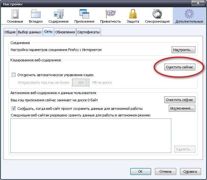Screen dimensions: 207x180
Task: Open the Приложения panel icon
Action: pyautogui.click(x=84, y=14)
